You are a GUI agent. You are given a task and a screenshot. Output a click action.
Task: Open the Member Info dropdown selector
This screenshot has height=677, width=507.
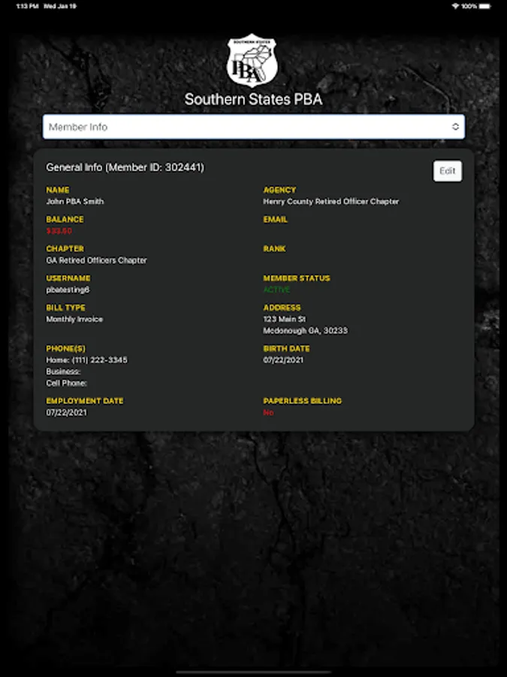pyautogui.click(x=254, y=127)
